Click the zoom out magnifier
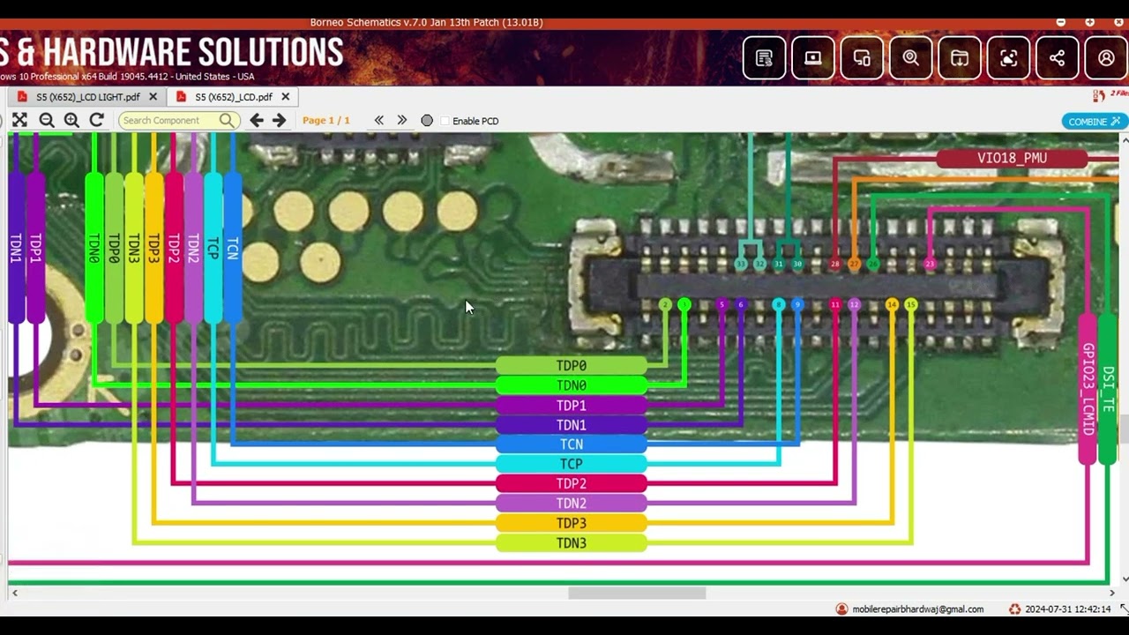The width and height of the screenshot is (1129, 635). click(x=47, y=120)
